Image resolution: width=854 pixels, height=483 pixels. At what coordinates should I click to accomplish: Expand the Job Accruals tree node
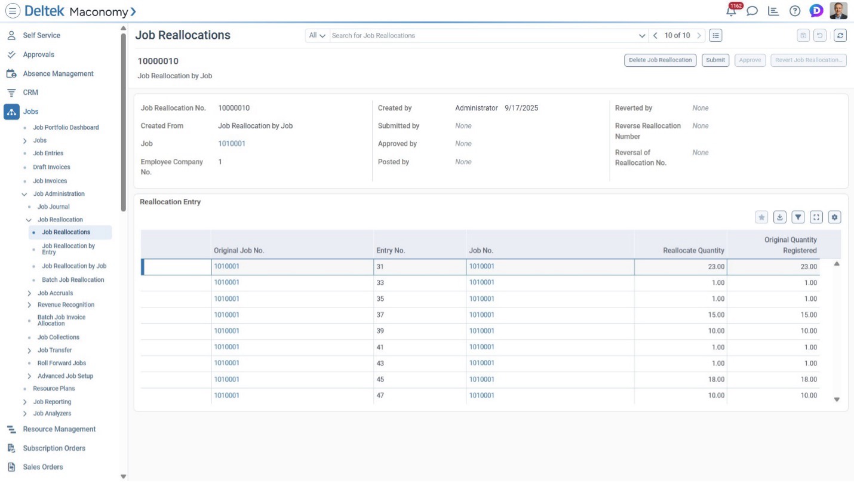[x=29, y=293]
